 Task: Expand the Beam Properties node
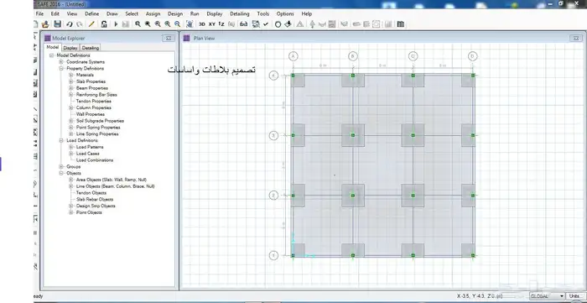click(70, 88)
